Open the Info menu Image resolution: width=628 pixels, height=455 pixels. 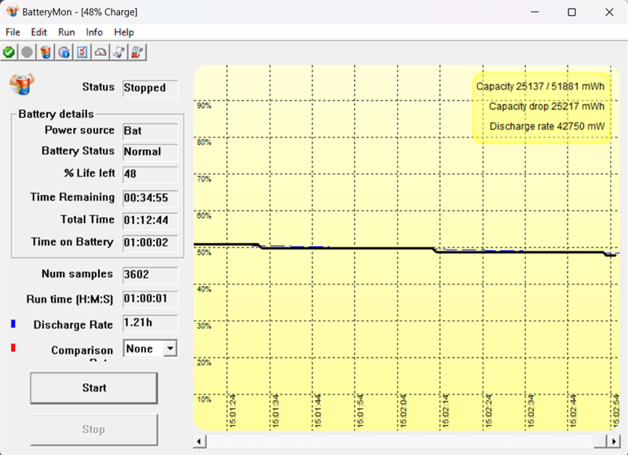pyautogui.click(x=94, y=32)
